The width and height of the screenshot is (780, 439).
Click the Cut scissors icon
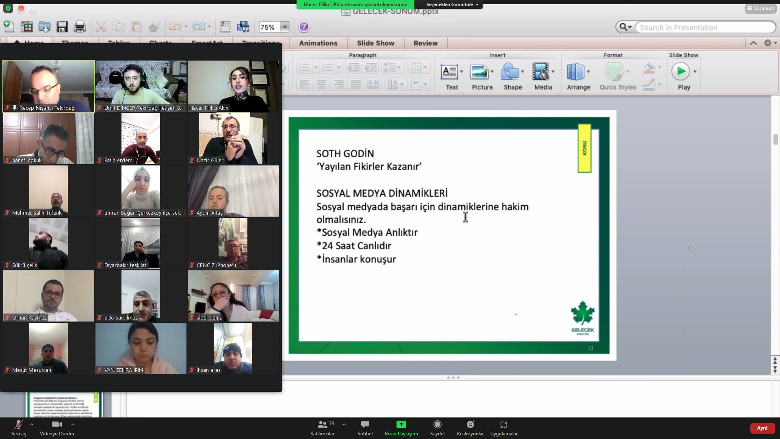click(101, 27)
